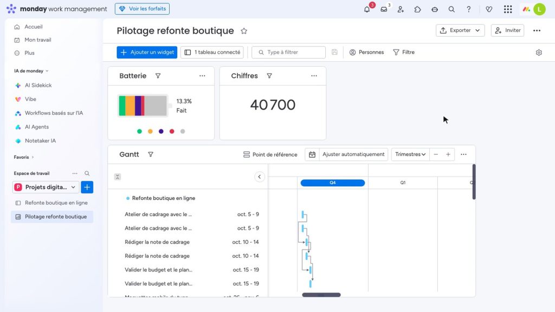This screenshot has width=555, height=312.
Task: Open Notetaker IA
Action: coord(40,140)
